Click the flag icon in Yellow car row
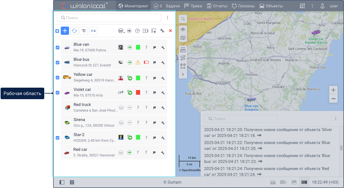 154,78
